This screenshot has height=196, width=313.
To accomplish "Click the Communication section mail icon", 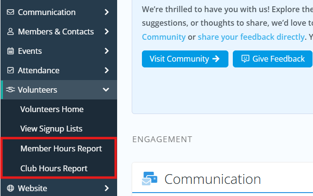I will click(150, 179).
